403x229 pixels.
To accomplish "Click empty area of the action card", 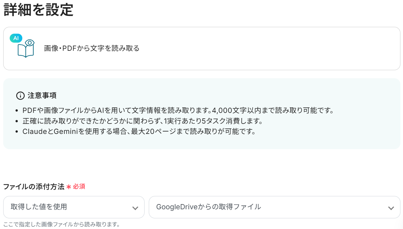I will [259, 49].
